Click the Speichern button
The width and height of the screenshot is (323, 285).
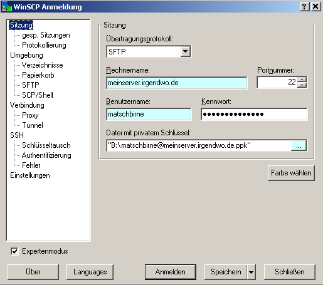[x=226, y=272]
